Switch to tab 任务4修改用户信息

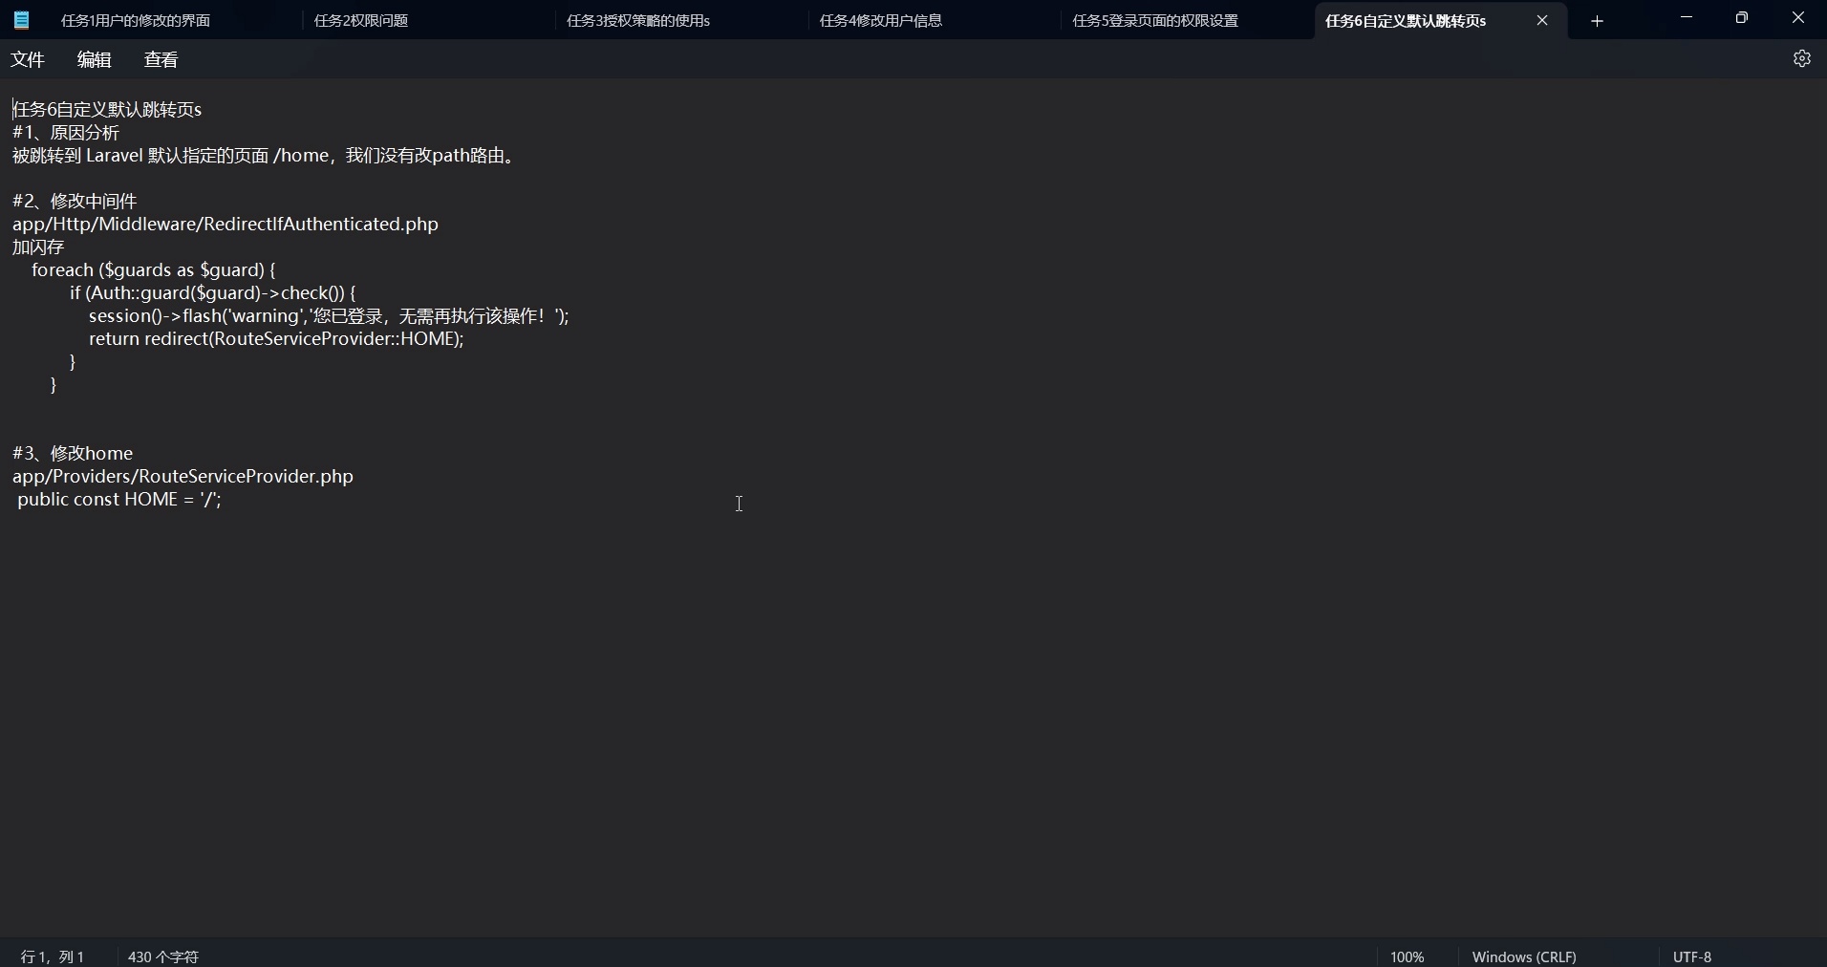pos(881,20)
